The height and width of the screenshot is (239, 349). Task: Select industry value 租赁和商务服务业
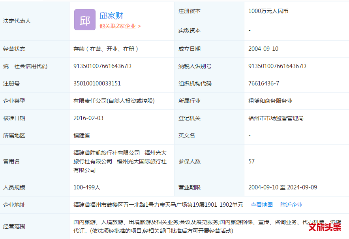(270, 101)
